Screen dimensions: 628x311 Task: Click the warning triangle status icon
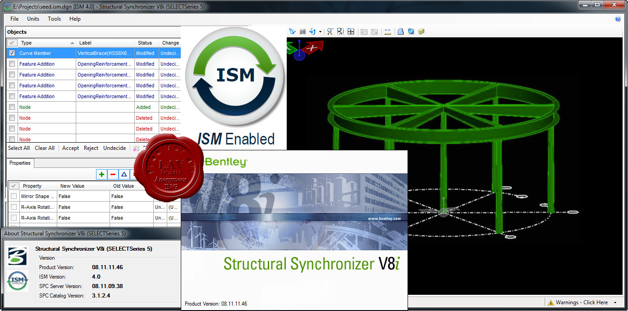tap(550, 302)
